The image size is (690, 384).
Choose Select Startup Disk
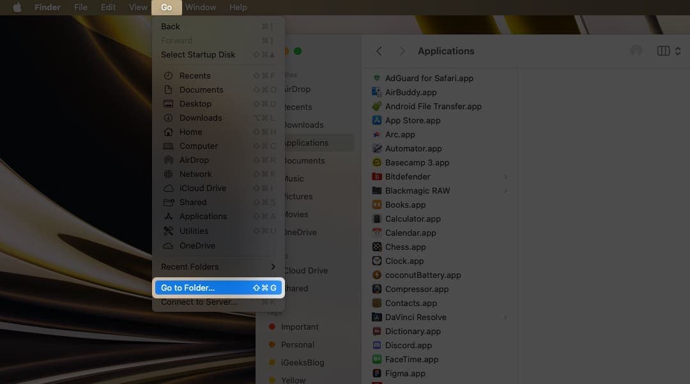[218, 54]
